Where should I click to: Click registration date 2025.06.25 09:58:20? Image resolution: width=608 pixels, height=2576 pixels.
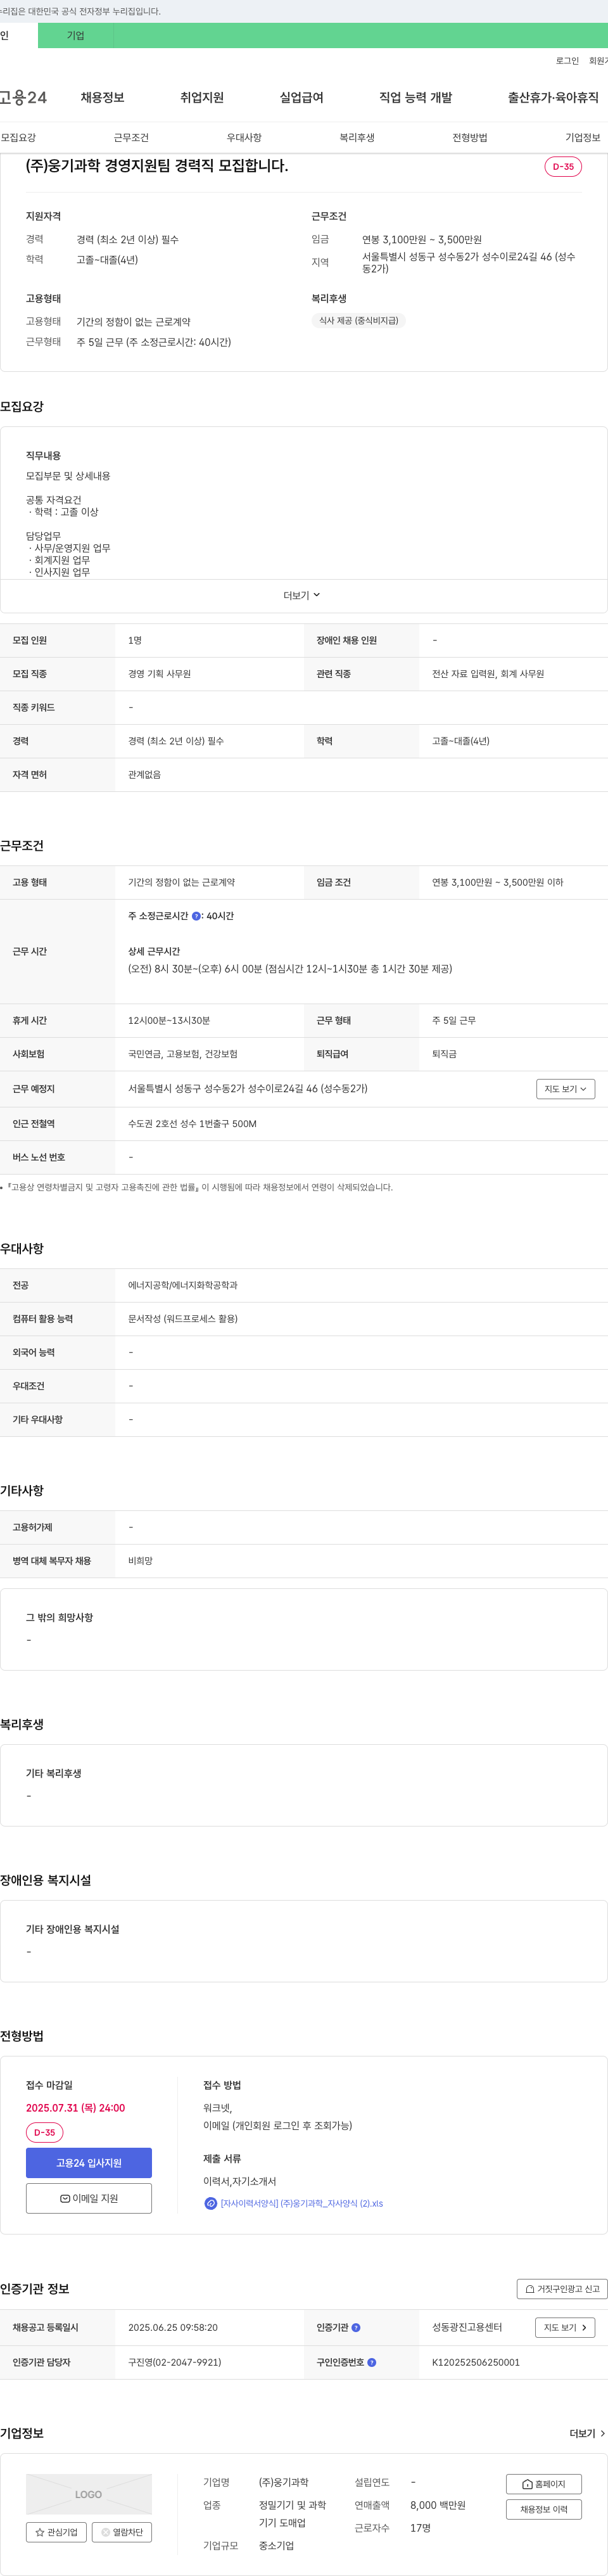click(173, 2327)
